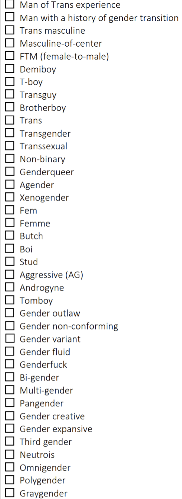Image resolution: width=182 pixels, height=499 pixels.
Task: Check the Third gender option
Action: pos(10,442)
